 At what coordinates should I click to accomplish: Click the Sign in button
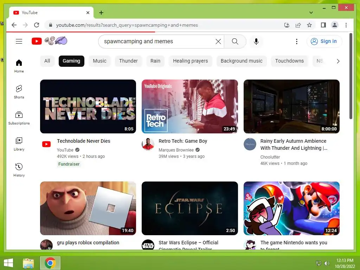(x=324, y=41)
